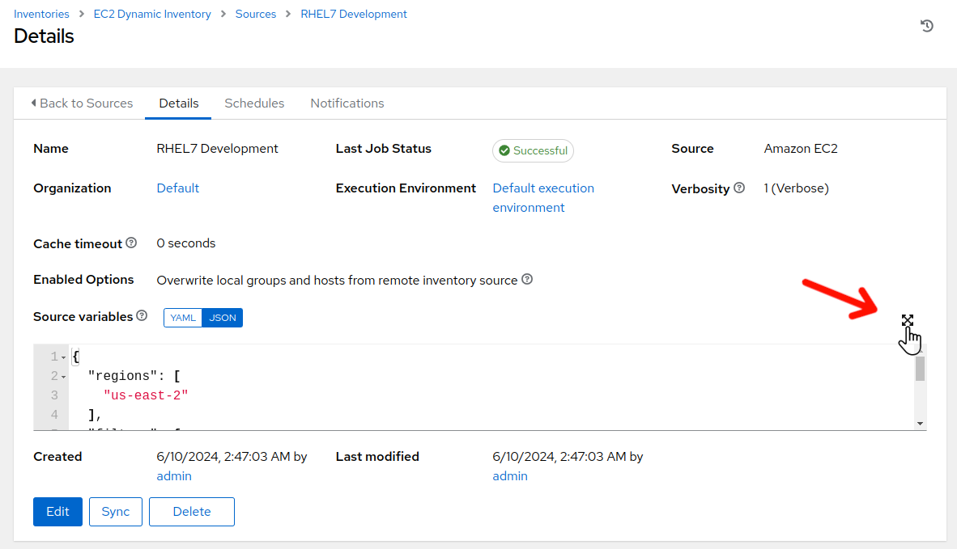The width and height of the screenshot is (957, 549).
Task: Click the Successful job status badge
Action: tap(533, 150)
